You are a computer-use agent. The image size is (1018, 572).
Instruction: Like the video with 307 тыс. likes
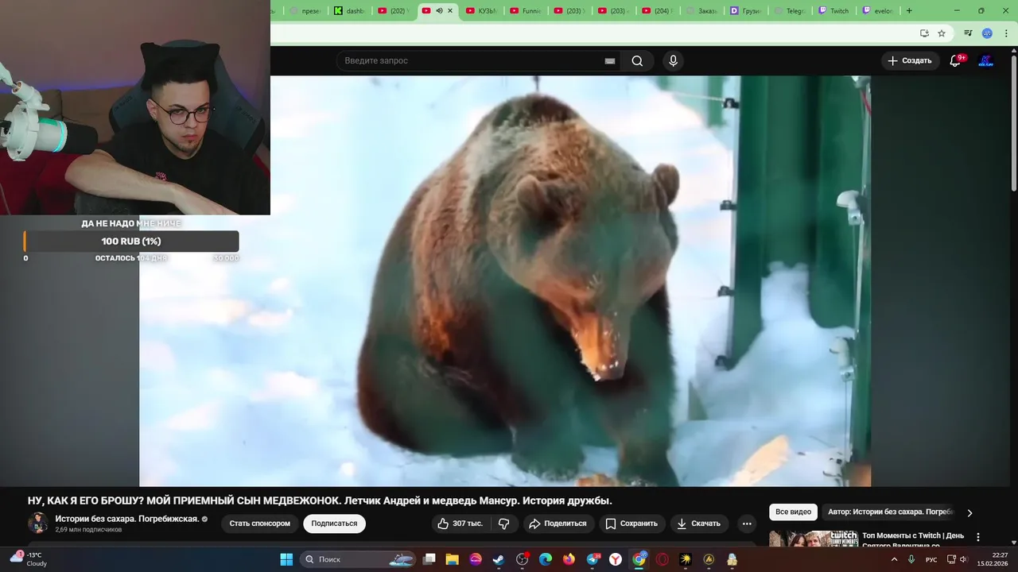[x=460, y=524]
